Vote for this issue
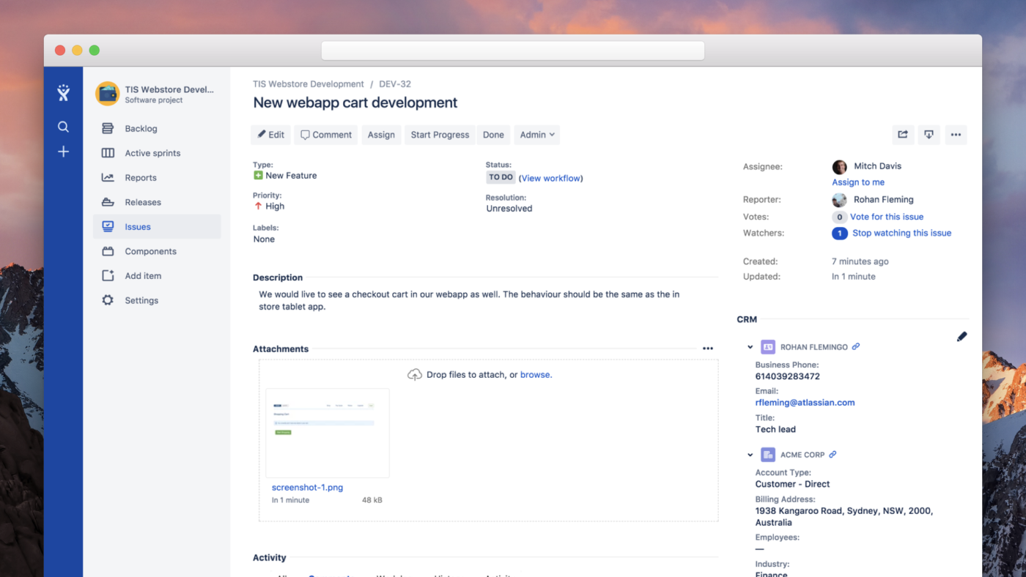 point(887,217)
